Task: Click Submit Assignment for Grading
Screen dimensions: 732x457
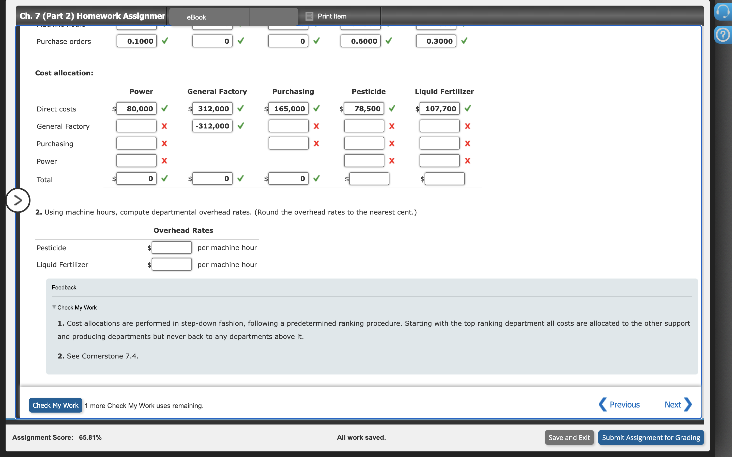Action: (651, 437)
